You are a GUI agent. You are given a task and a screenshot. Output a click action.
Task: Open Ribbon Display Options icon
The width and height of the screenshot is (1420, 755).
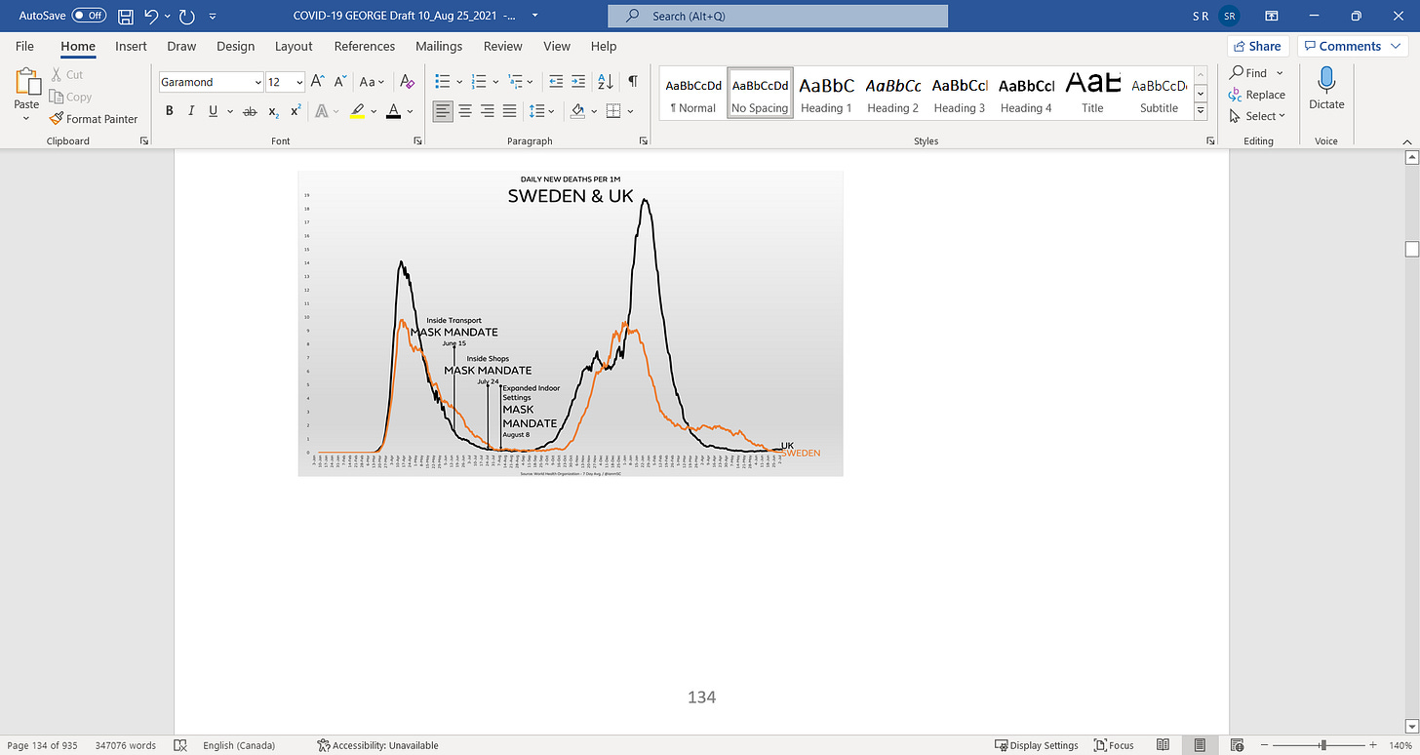1272,16
